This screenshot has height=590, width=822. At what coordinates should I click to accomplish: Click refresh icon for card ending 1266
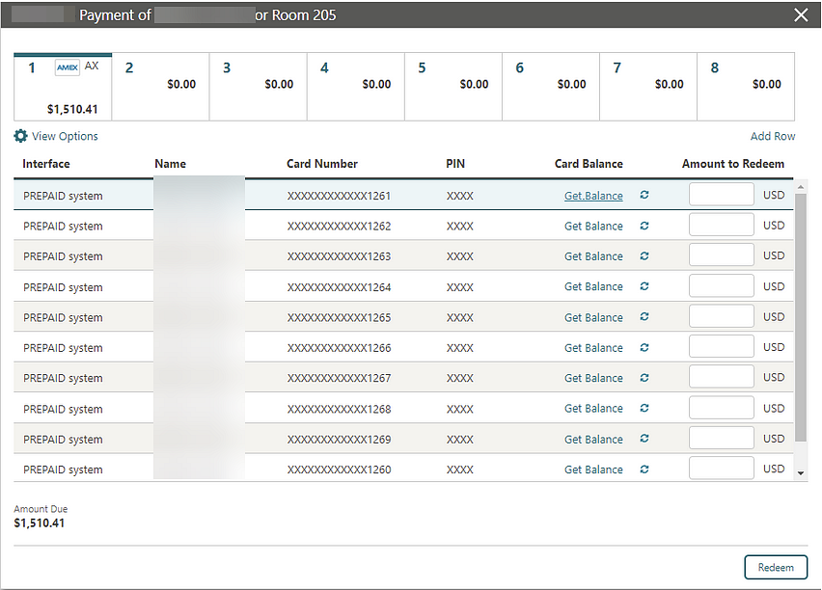coord(644,347)
